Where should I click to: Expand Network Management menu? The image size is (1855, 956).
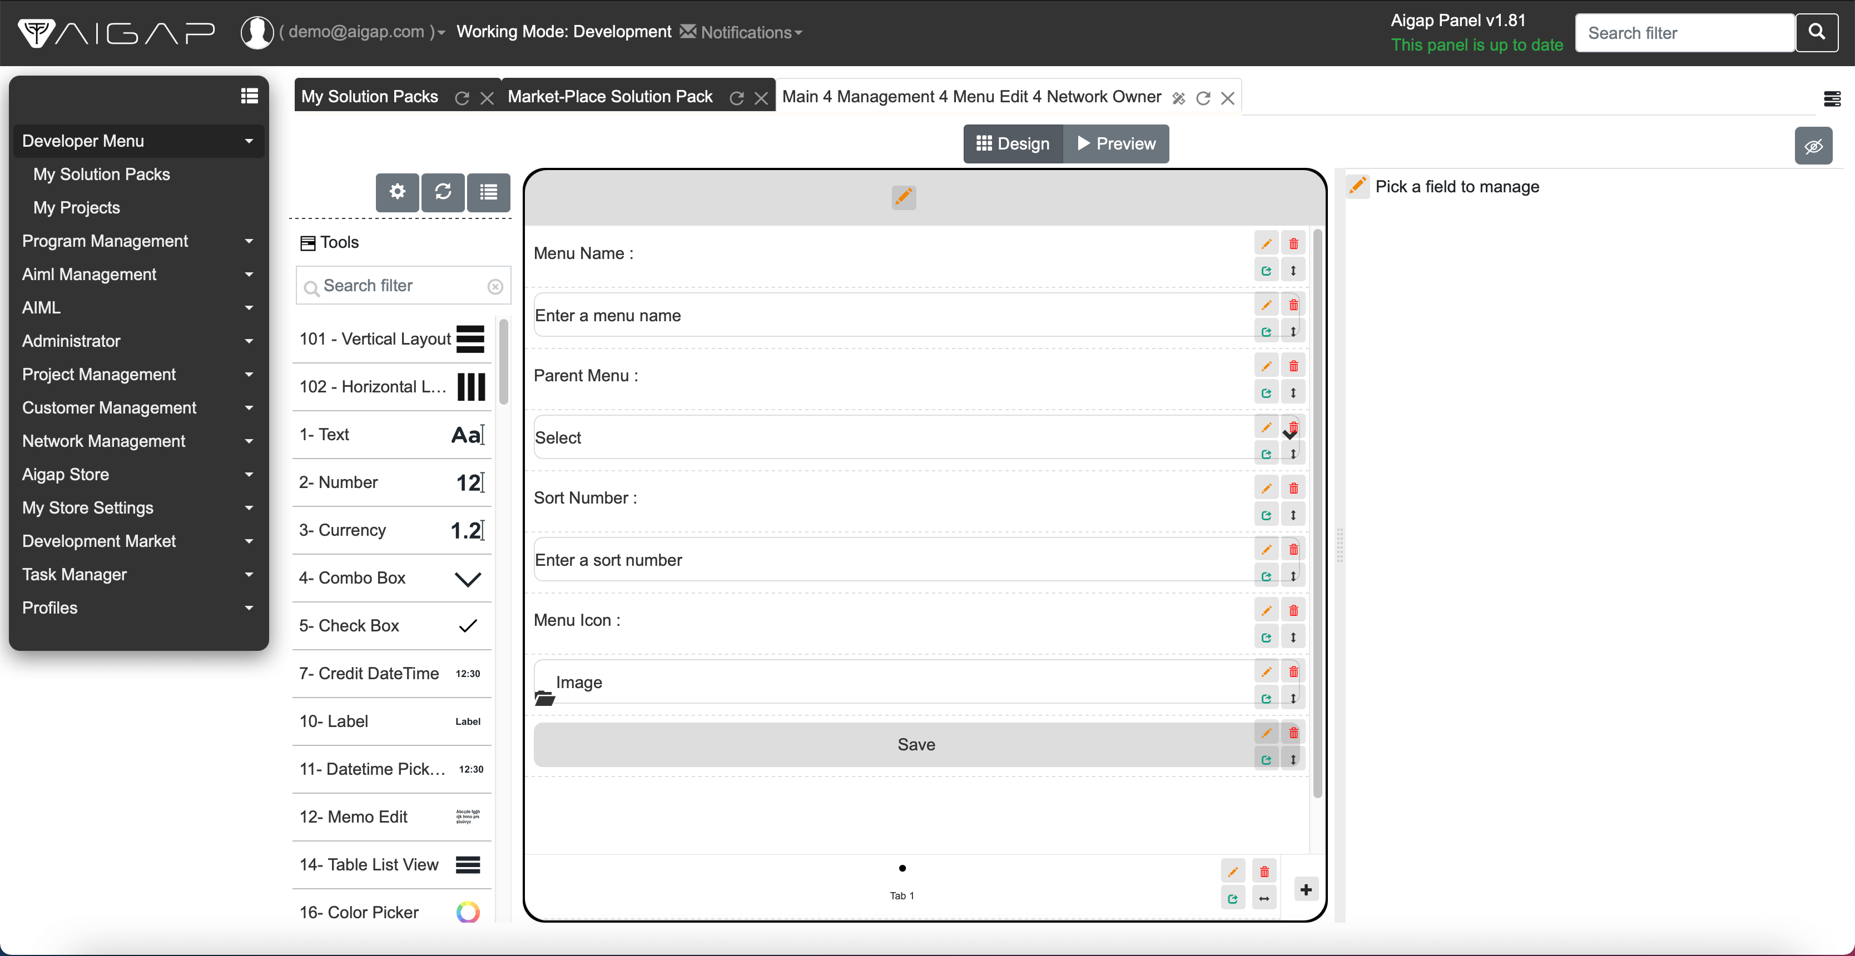pos(139,441)
